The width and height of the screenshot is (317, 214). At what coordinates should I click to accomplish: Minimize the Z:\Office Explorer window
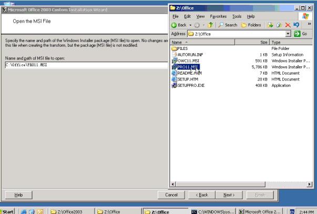(296, 8)
